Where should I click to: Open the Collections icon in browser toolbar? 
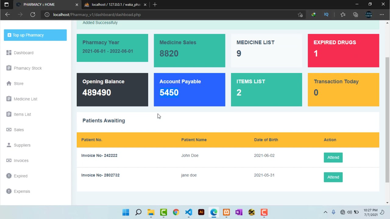pyautogui.click(x=356, y=14)
